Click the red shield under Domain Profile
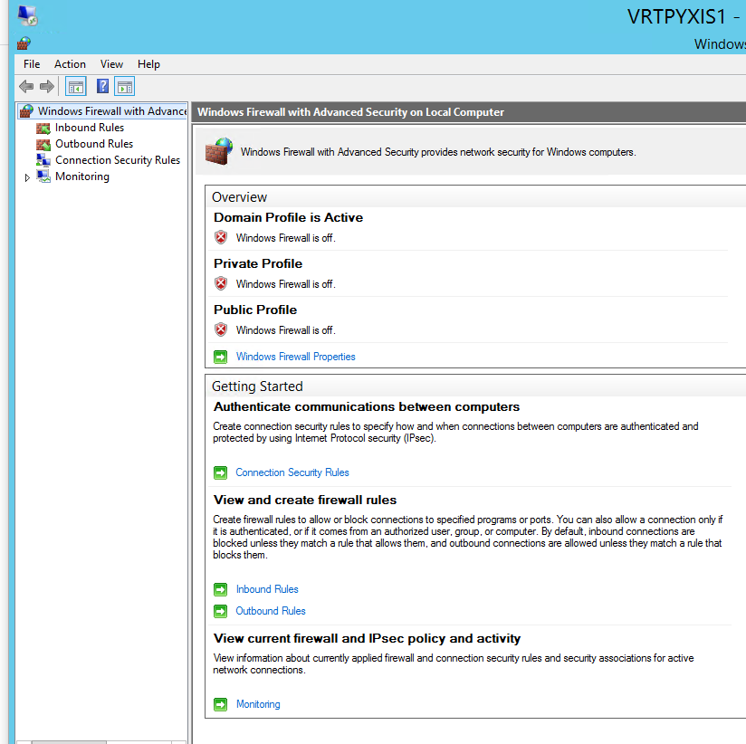Viewport: 746px width, 744px height. pyautogui.click(x=221, y=237)
